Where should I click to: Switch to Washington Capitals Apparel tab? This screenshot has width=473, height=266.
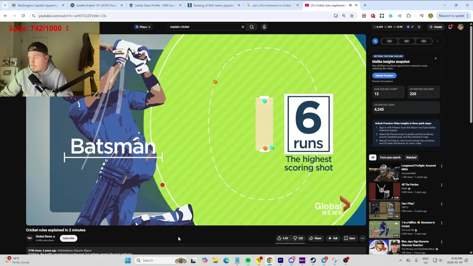[x=38, y=5]
